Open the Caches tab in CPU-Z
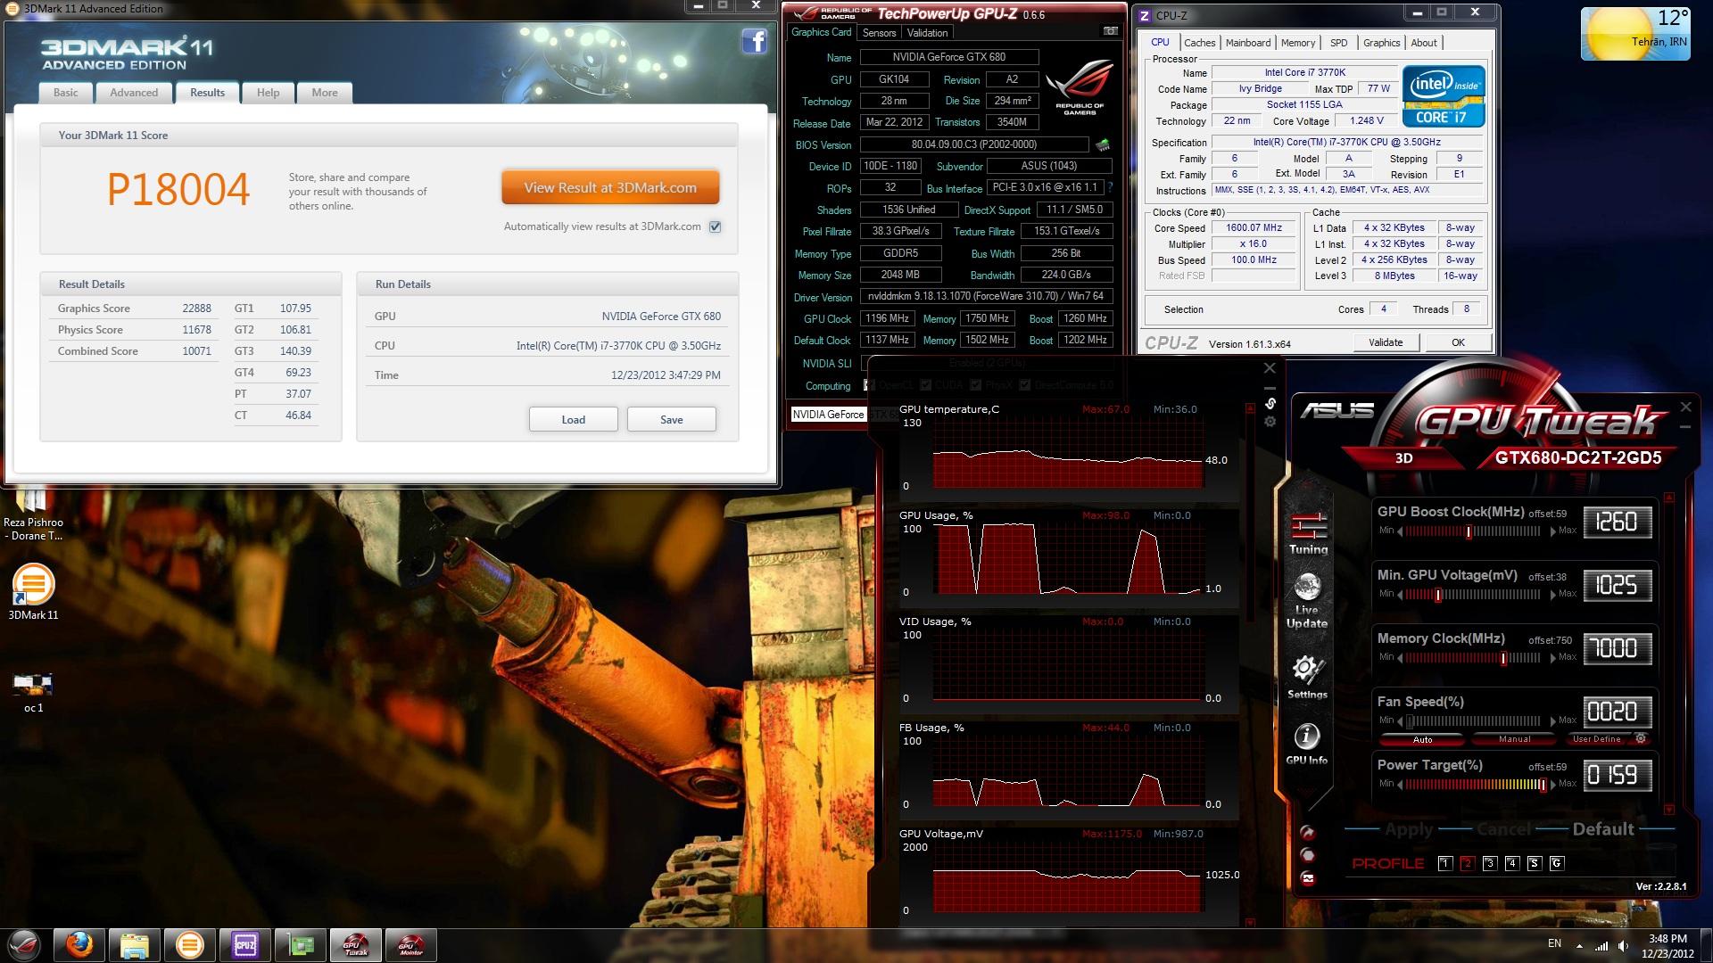The image size is (1713, 963). (1199, 43)
